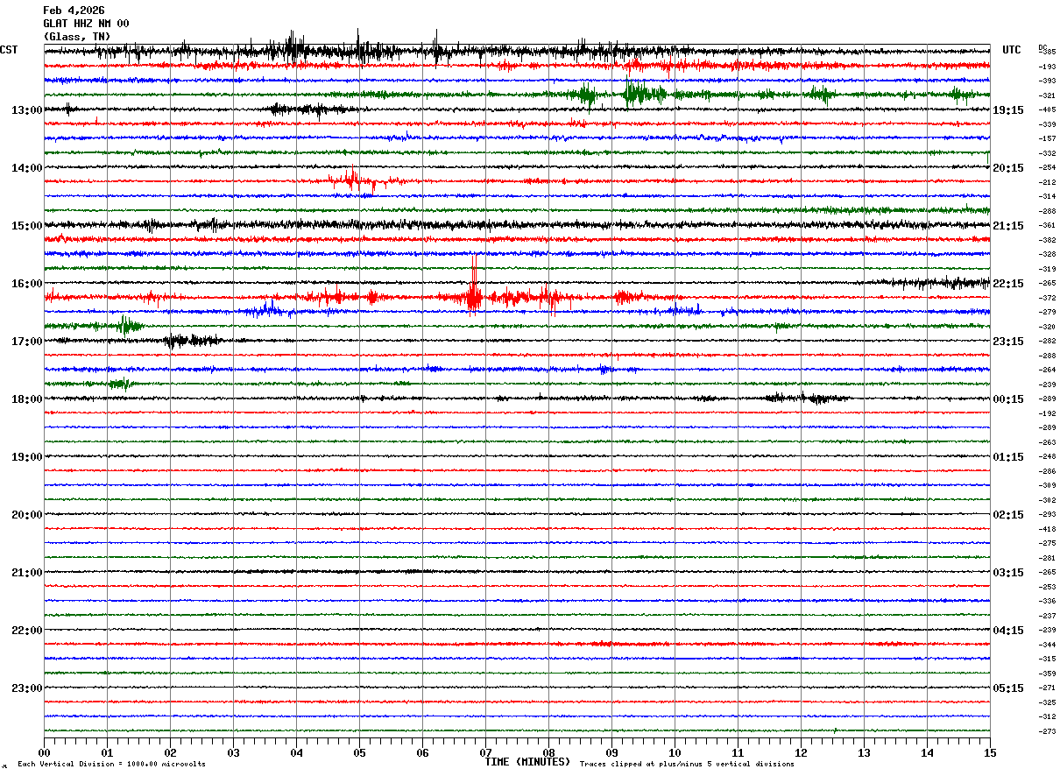This screenshot has height=776, width=1060.
Task: Click the DC offset value "-344"
Action: (x=1047, y=645)
